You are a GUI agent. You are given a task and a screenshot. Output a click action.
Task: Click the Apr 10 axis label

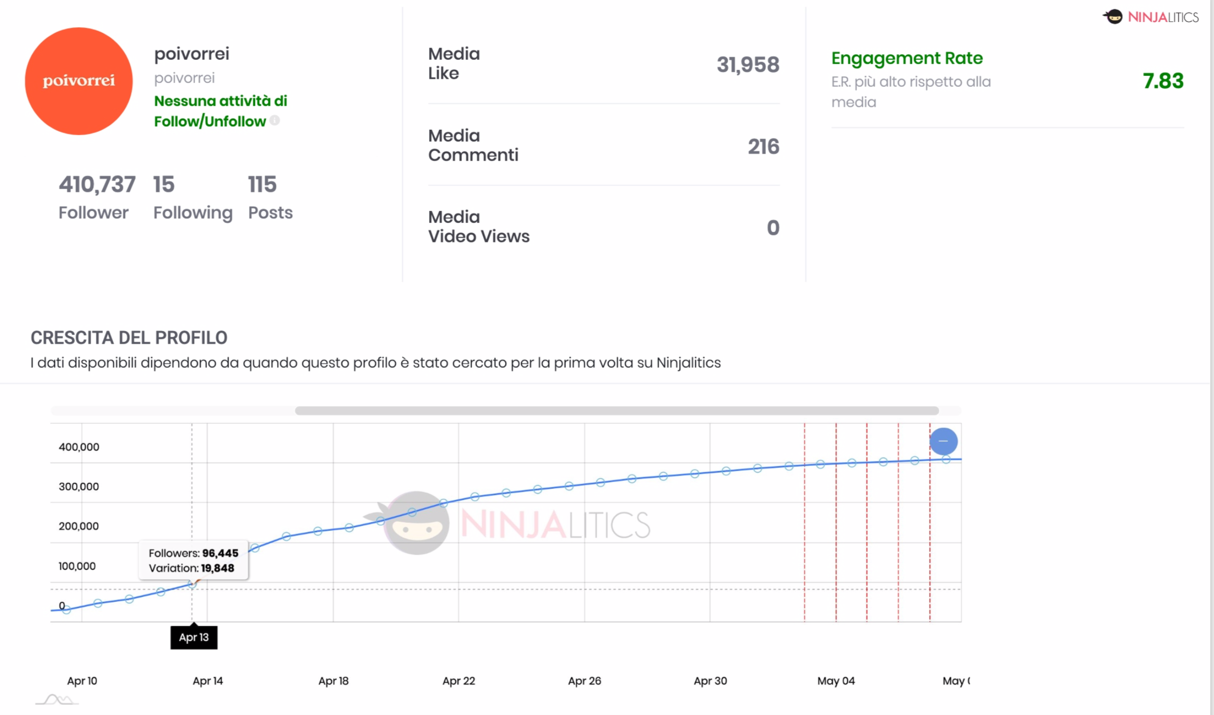82,681
